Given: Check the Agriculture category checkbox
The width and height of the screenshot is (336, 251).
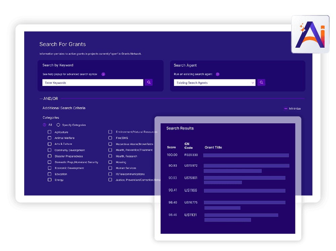Looking at the screenshot, I should (x=50, y=132).
